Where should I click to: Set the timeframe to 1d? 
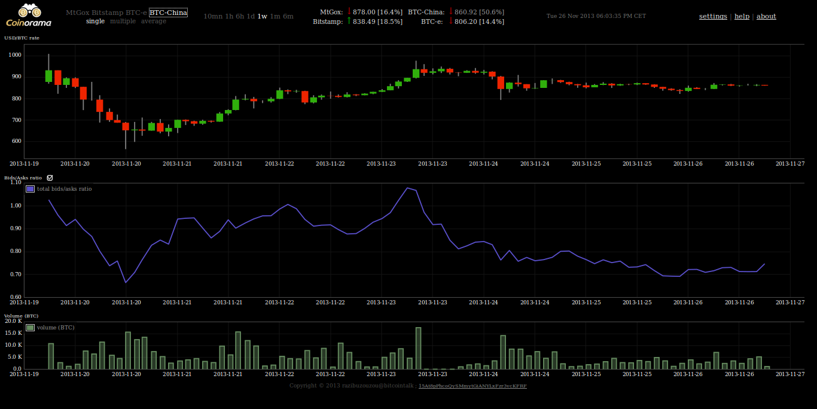click(x=251, y=16)
